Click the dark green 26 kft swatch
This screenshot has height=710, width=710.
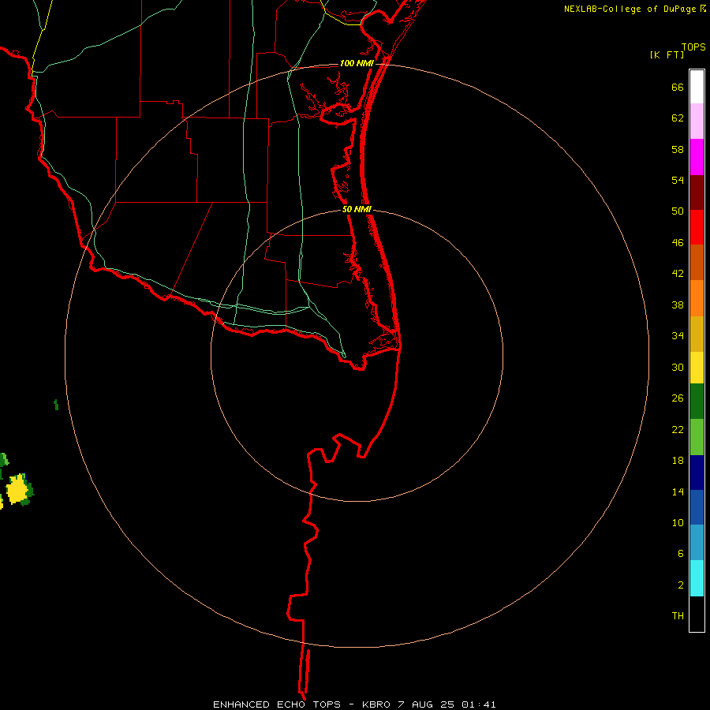[697, 402]
